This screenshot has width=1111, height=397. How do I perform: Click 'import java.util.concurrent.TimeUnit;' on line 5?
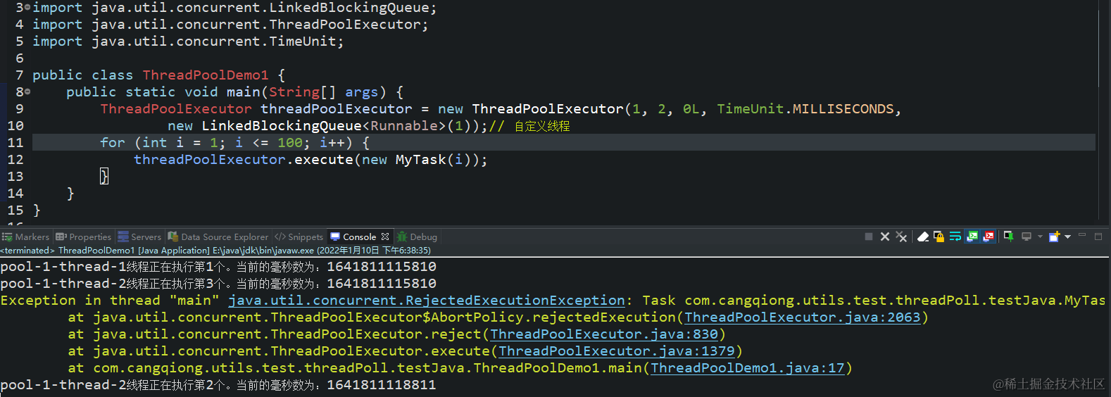pos(188,42)
